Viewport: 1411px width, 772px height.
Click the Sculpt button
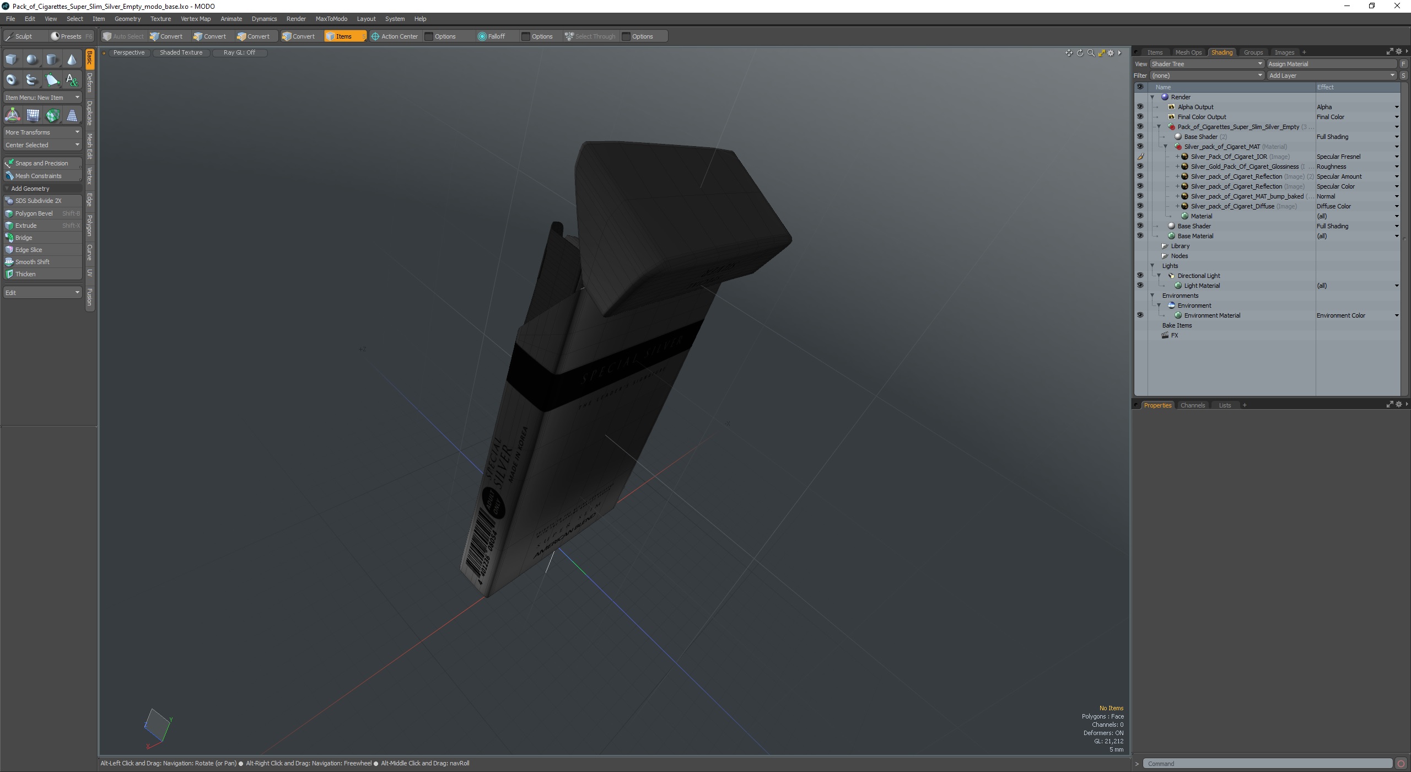click(24, 36)
